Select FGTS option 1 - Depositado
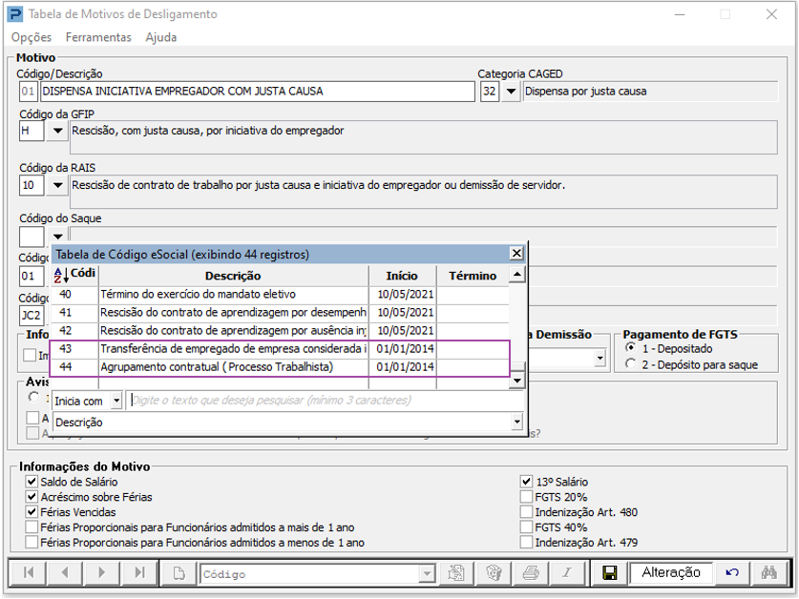Viewport: 799px width, 599px height. click(631, 348)
